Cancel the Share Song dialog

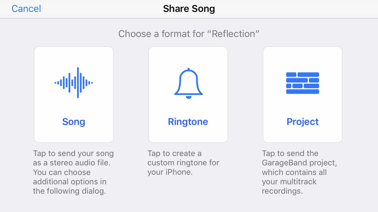pos(26,8)
